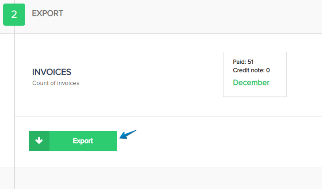Select the download arrow icon on Export
Image resolution: width=322 pixels, height=189 pixels.
(x=39, y=141)
